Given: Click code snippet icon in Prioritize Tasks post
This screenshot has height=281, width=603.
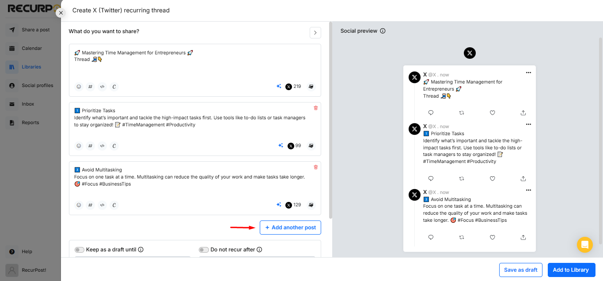Looking at the screenshot, I should click(x=102, y=146).
